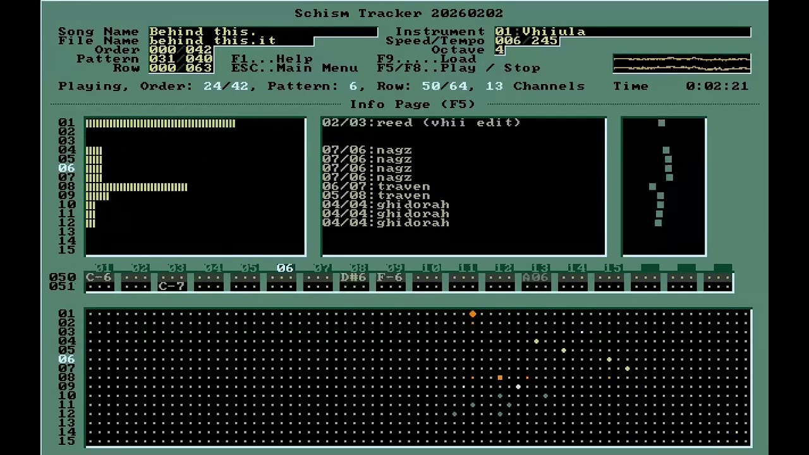This screenshot has height=455, width=809.
Task: Click row number 051 in track view
Action: tap(62, 286)
